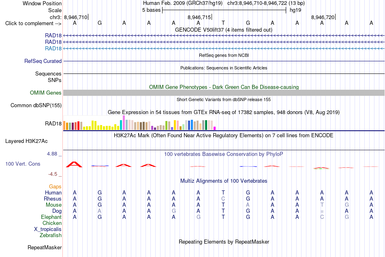Open the RefSeq Curated track label
This screenshot has width=385, height=257.
(43, 61)
